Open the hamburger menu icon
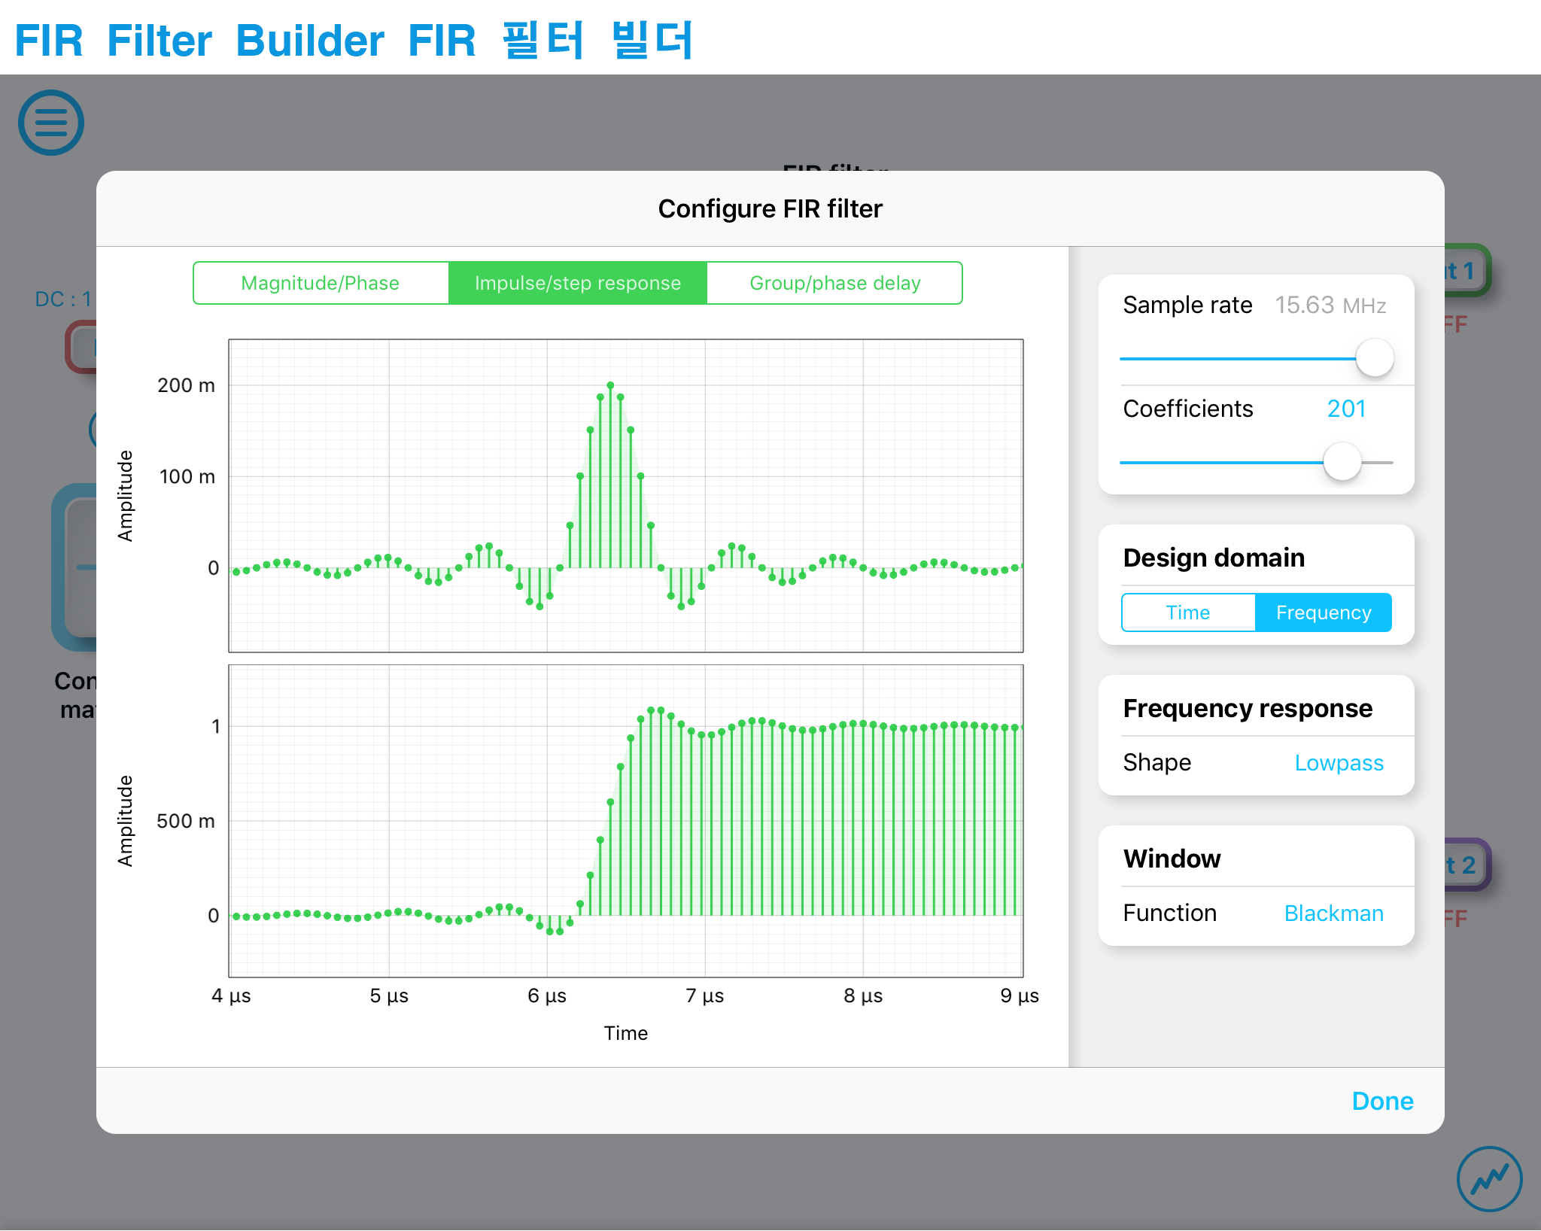 point(50,123)
